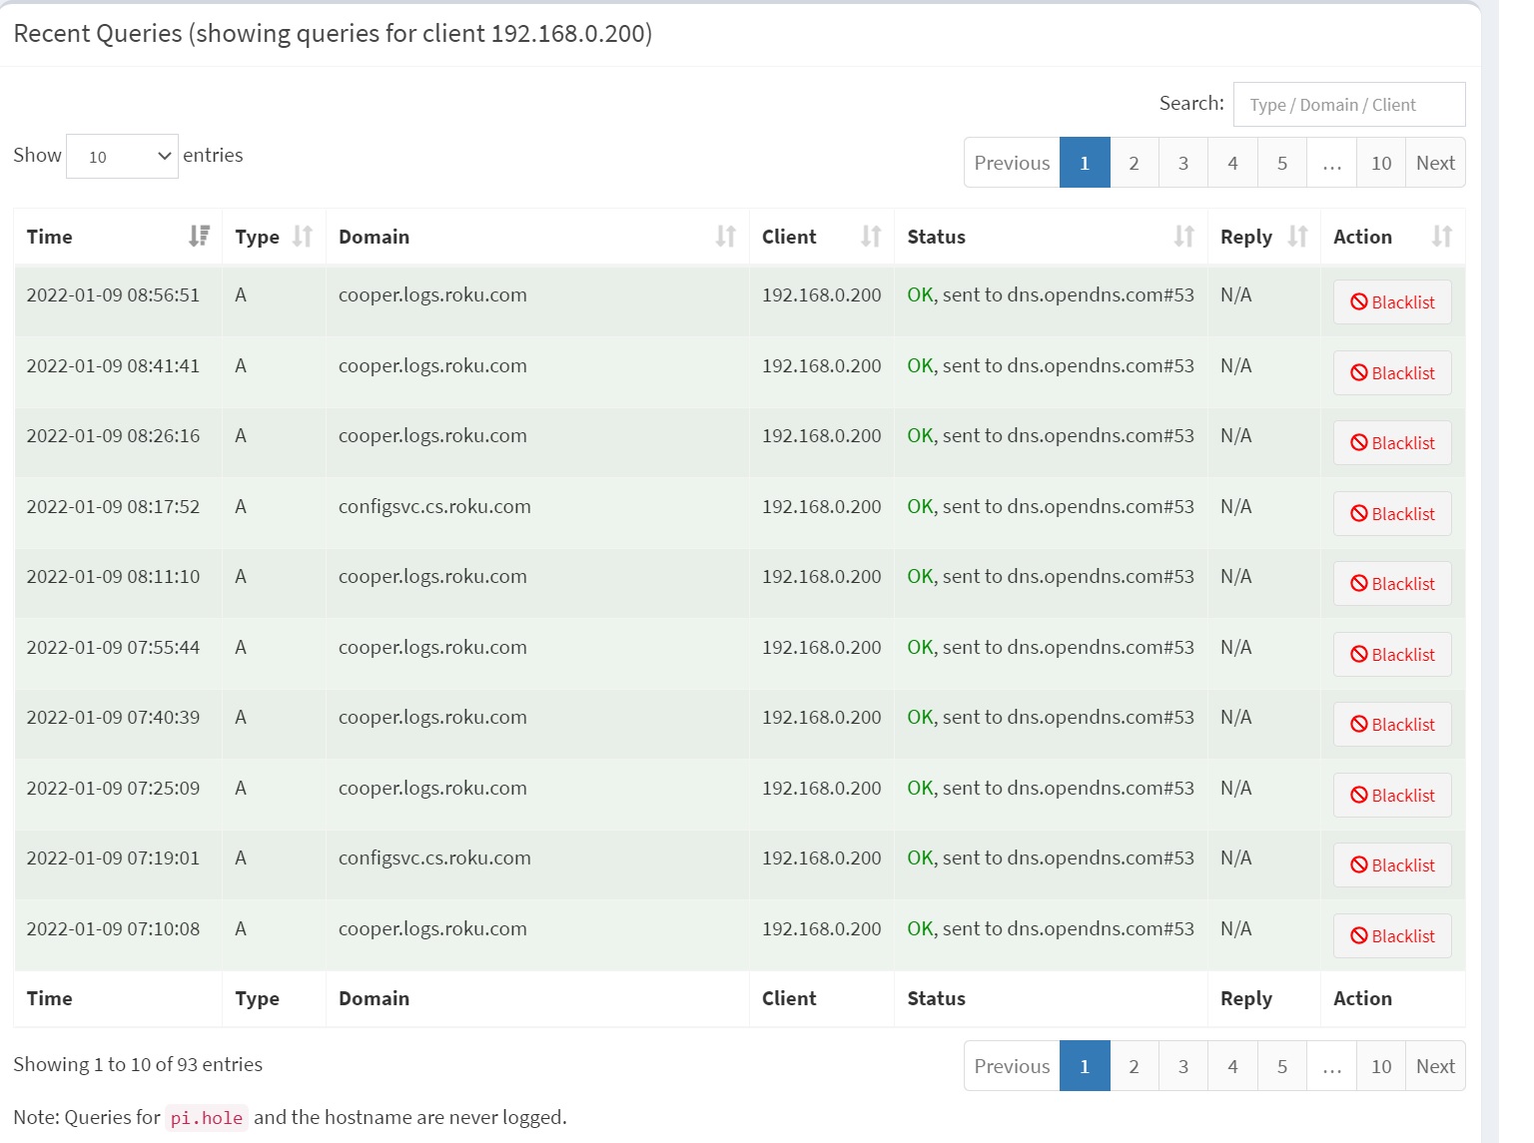Blacklist the 08:11:10 query
The width and height of the screenshot is (1534, 1143).
[x=1392, y=583]
